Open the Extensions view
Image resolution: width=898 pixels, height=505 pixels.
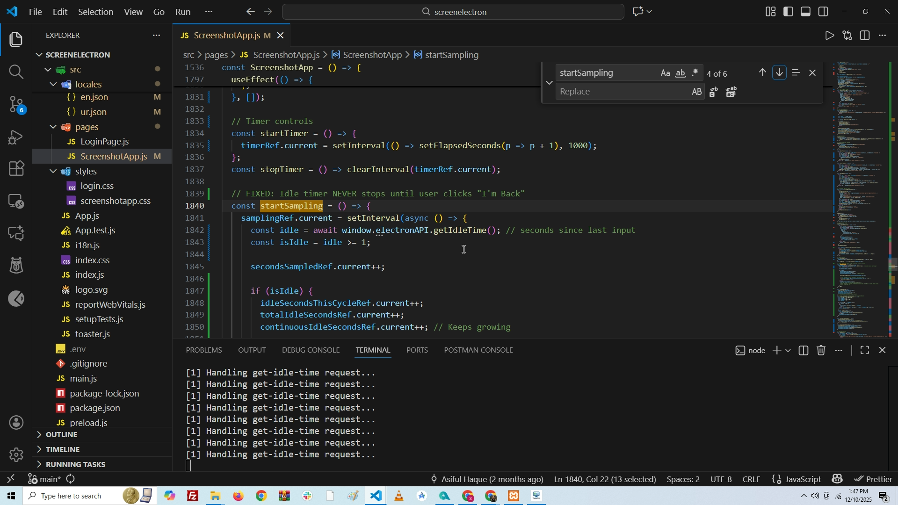coord(16,169)
